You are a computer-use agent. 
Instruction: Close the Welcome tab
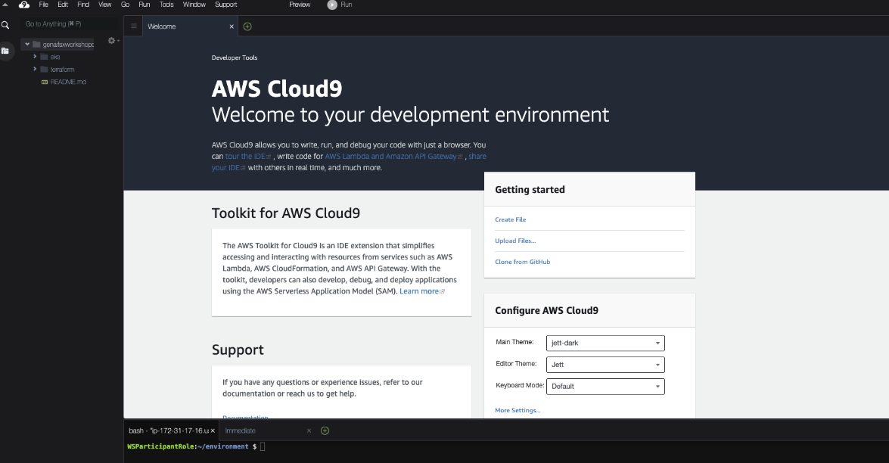click(x=232, y=26)
